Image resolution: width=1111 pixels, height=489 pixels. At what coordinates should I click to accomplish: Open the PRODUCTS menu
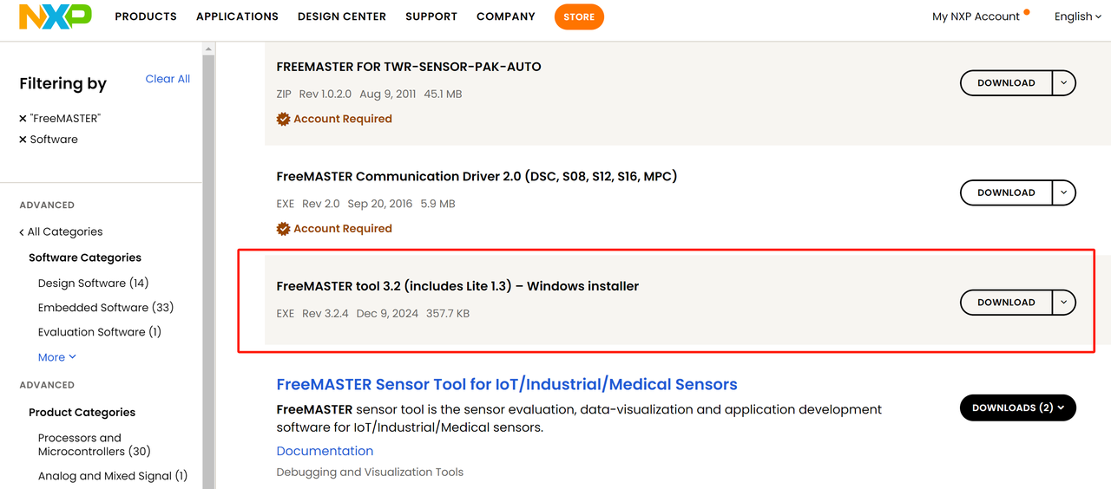point(146,16)
